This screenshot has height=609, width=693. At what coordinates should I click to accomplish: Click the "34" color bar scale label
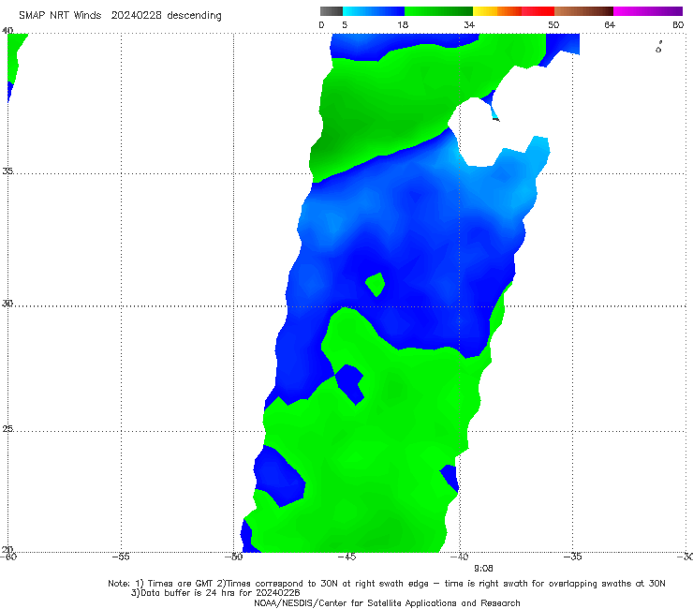(469, 24)
